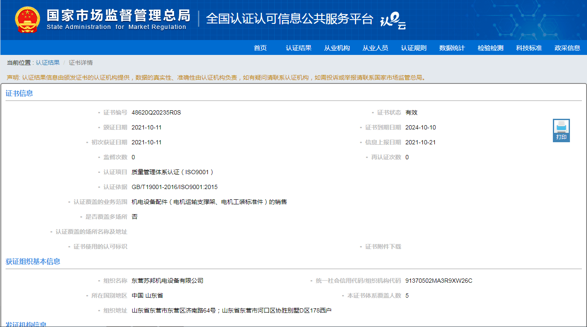Viewport: 587px width, 327px height.
Task: Click the national emblem logo
Action: pos(27,20)
